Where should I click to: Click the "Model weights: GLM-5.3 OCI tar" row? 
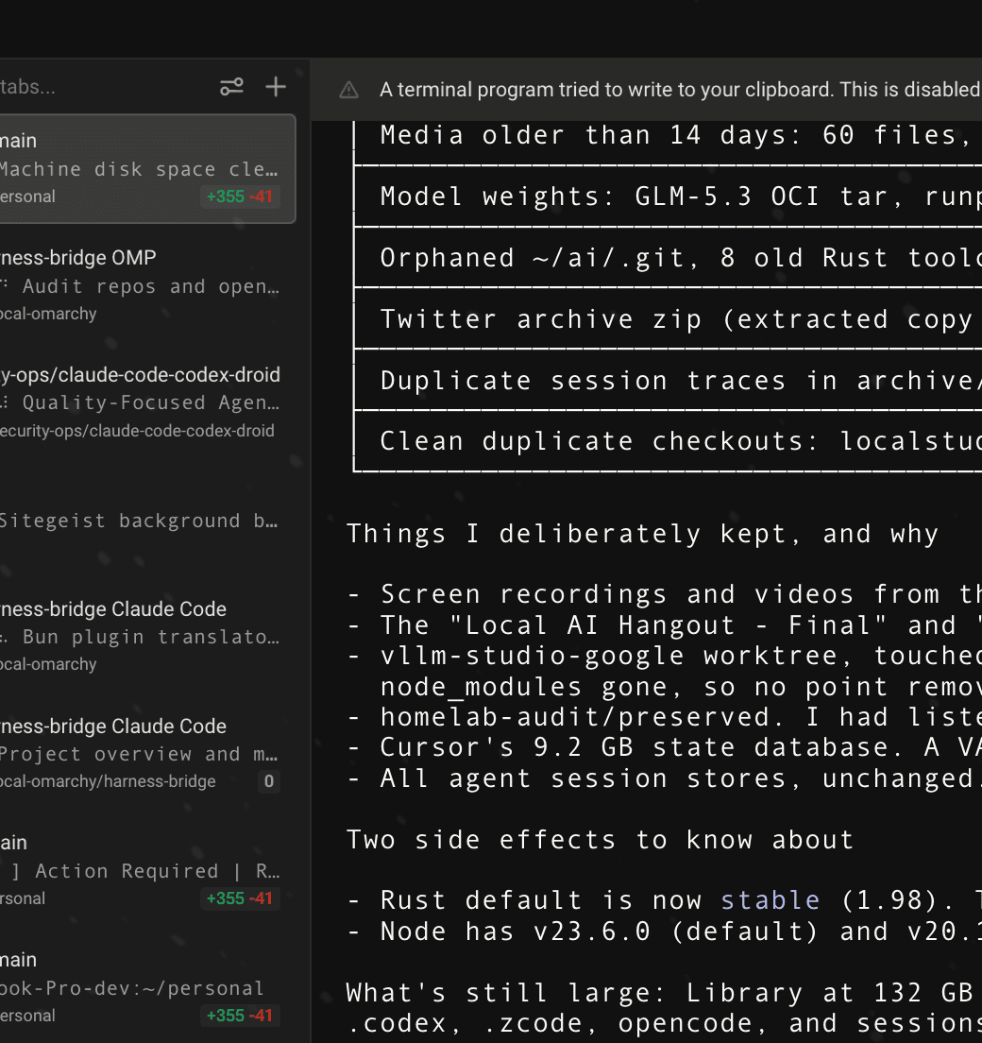click(669, 197)
